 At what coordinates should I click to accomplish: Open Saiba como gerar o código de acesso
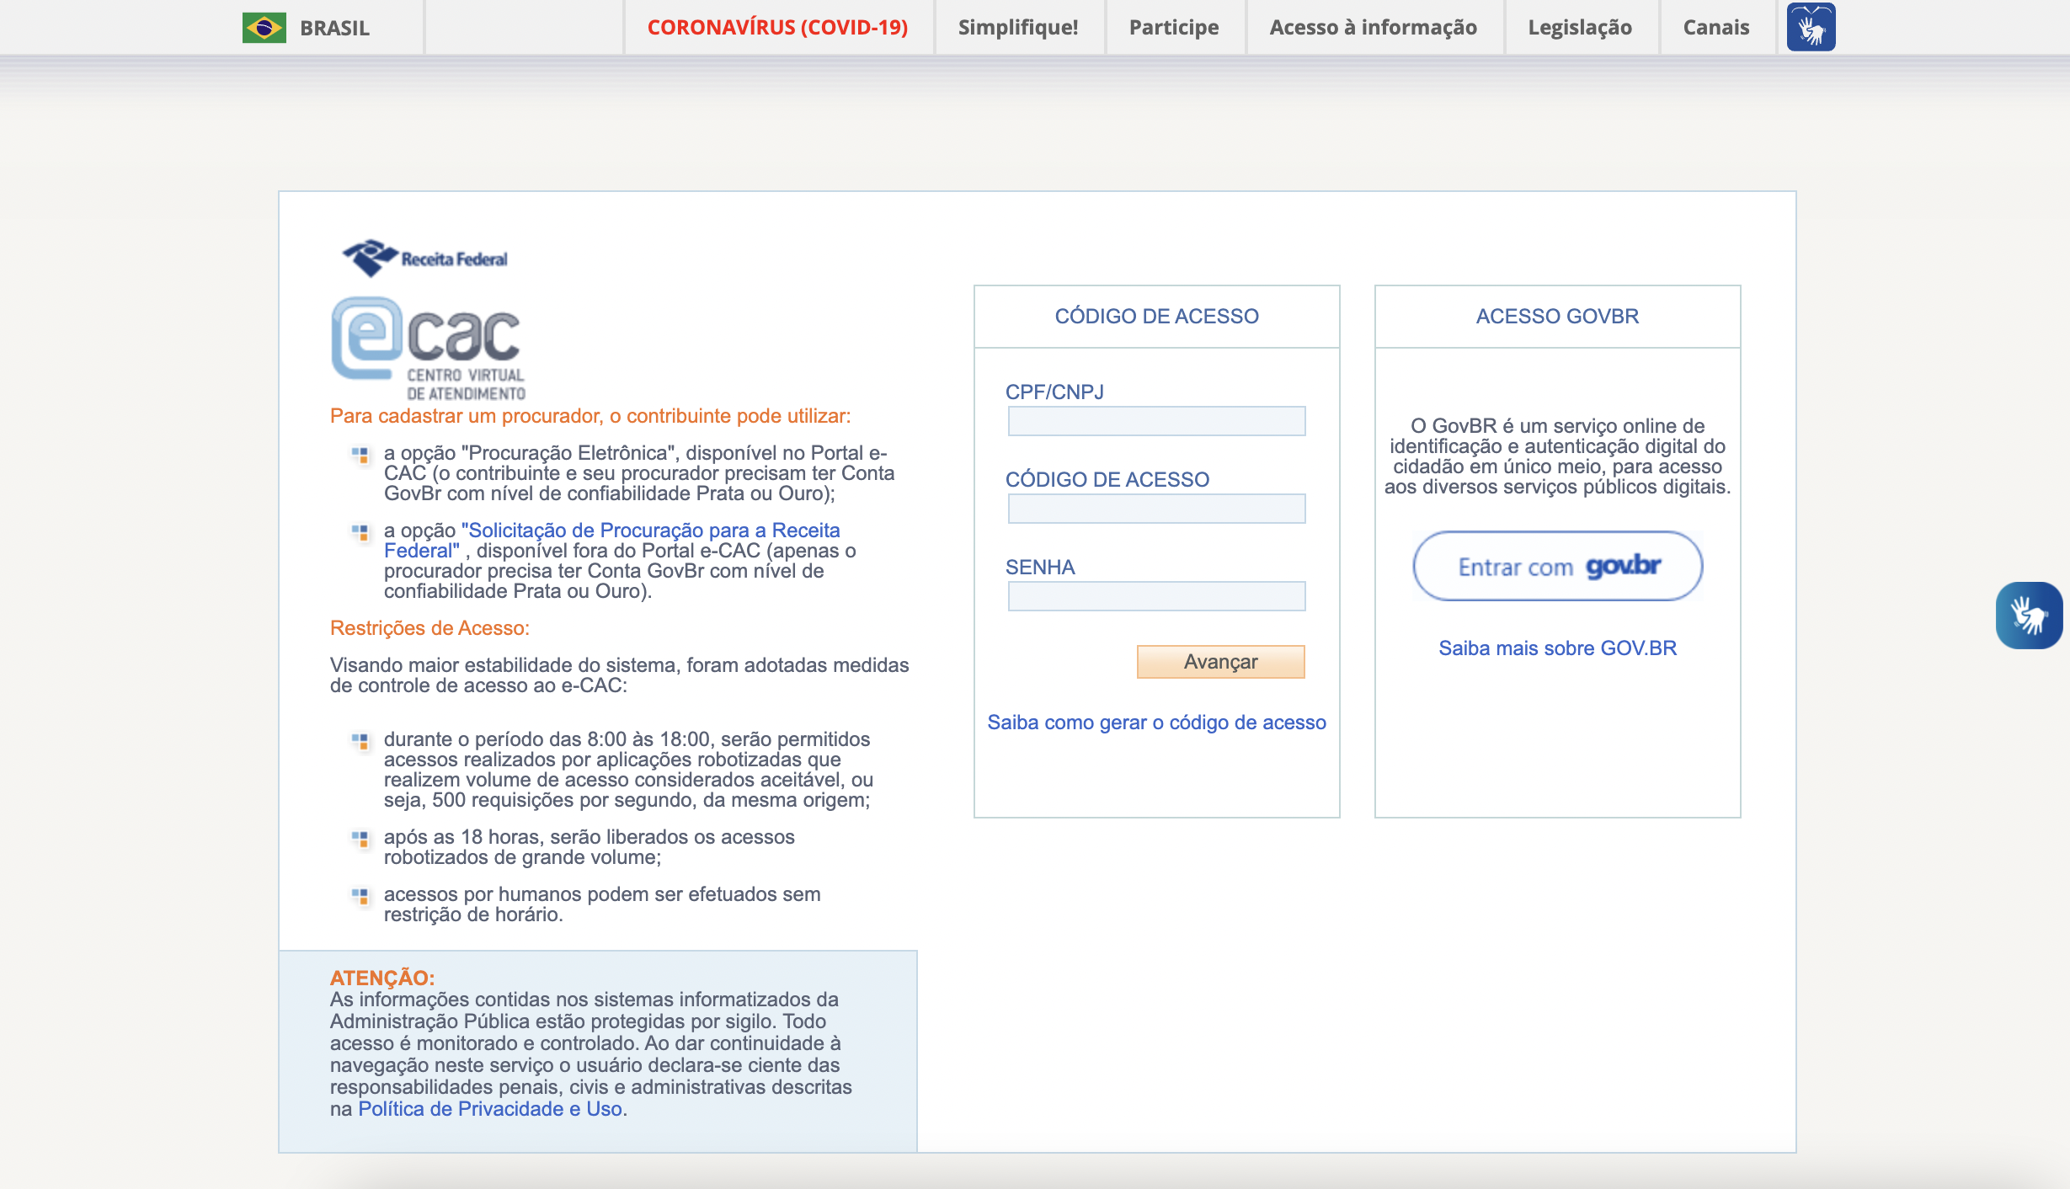1156,722
